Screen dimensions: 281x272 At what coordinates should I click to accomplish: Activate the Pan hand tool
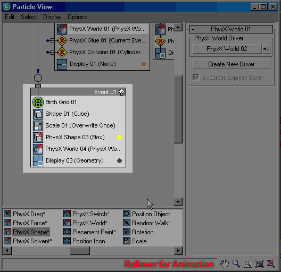coord(225,264)
